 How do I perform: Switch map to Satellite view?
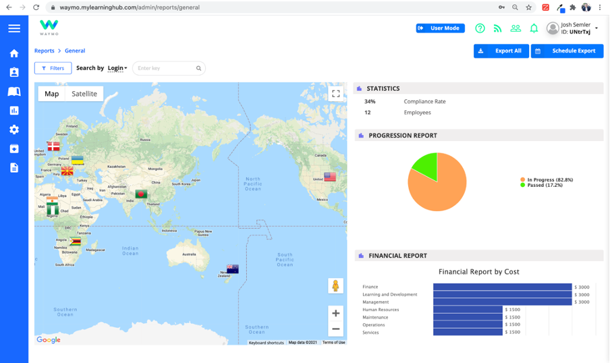pyautogui.click(x=84, y=94)
